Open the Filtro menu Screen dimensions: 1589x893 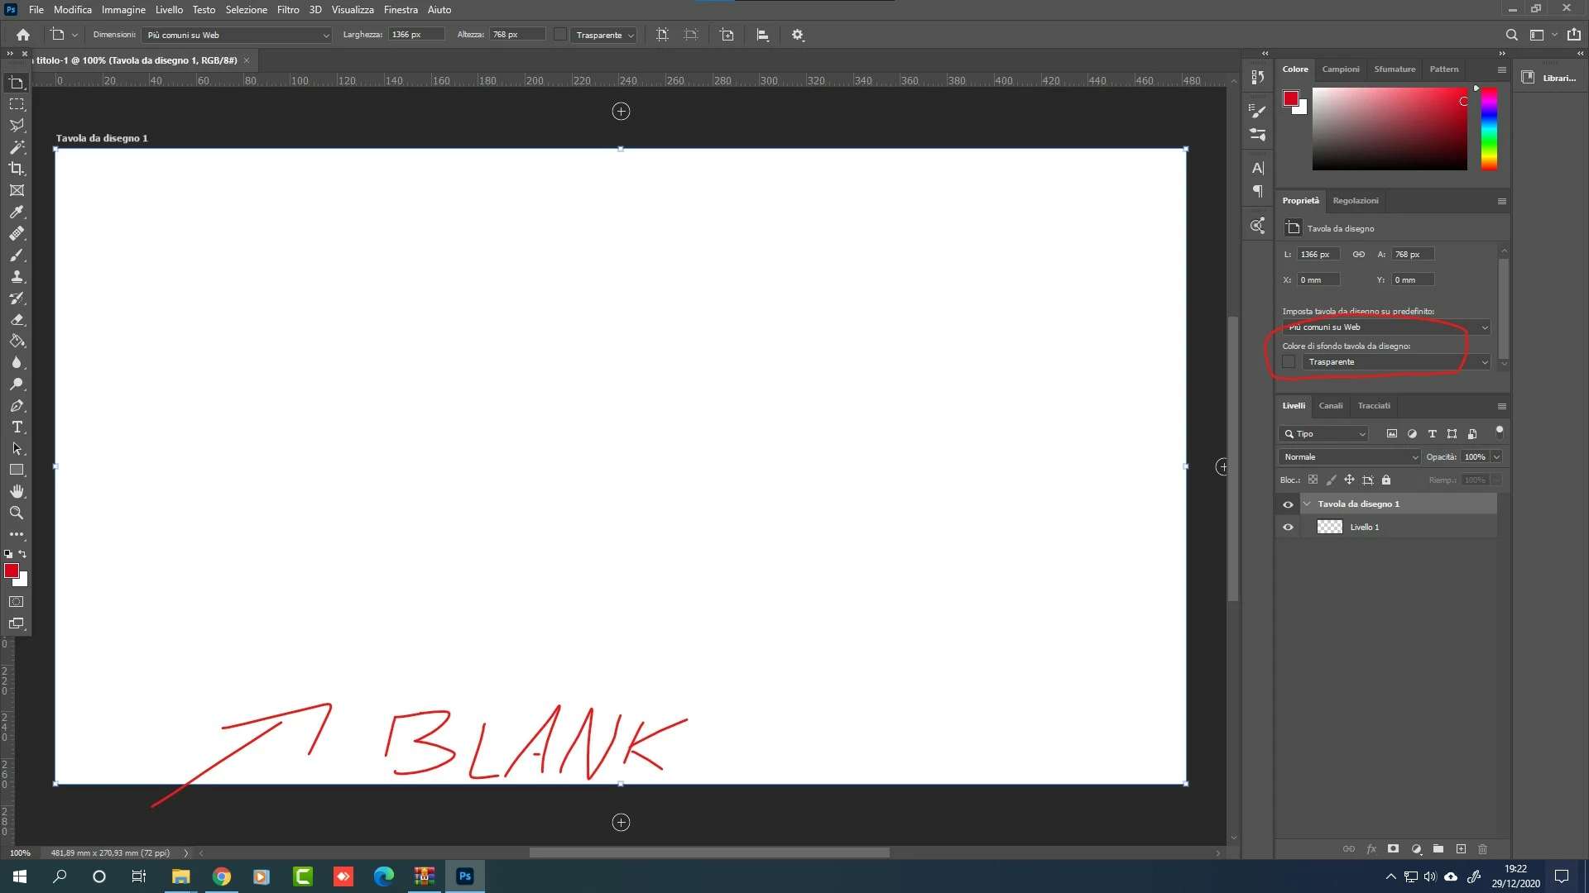coord(288,10)
